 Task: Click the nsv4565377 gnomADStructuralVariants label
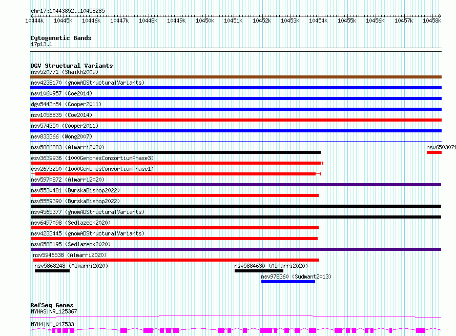pyautogui.click(x=88, y=212)
